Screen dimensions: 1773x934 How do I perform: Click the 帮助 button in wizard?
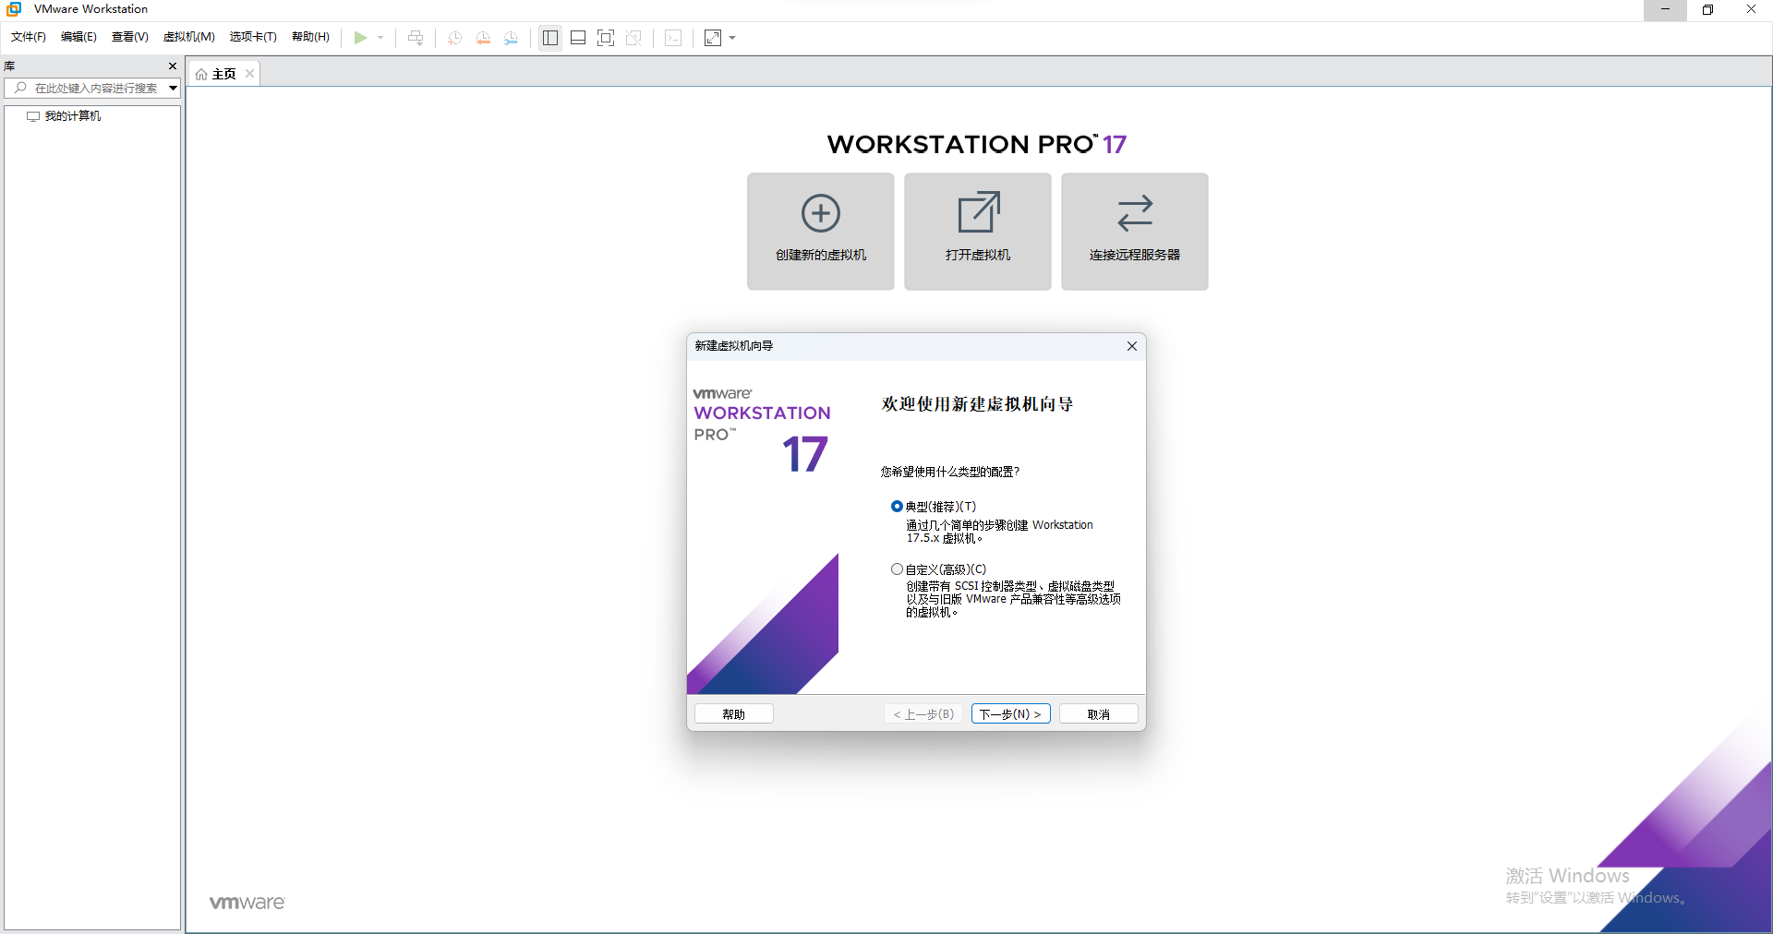pyautogui.click(x=734, y=714)
